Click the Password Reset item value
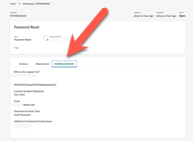This screenshot has height=141, width=193. 23,40
